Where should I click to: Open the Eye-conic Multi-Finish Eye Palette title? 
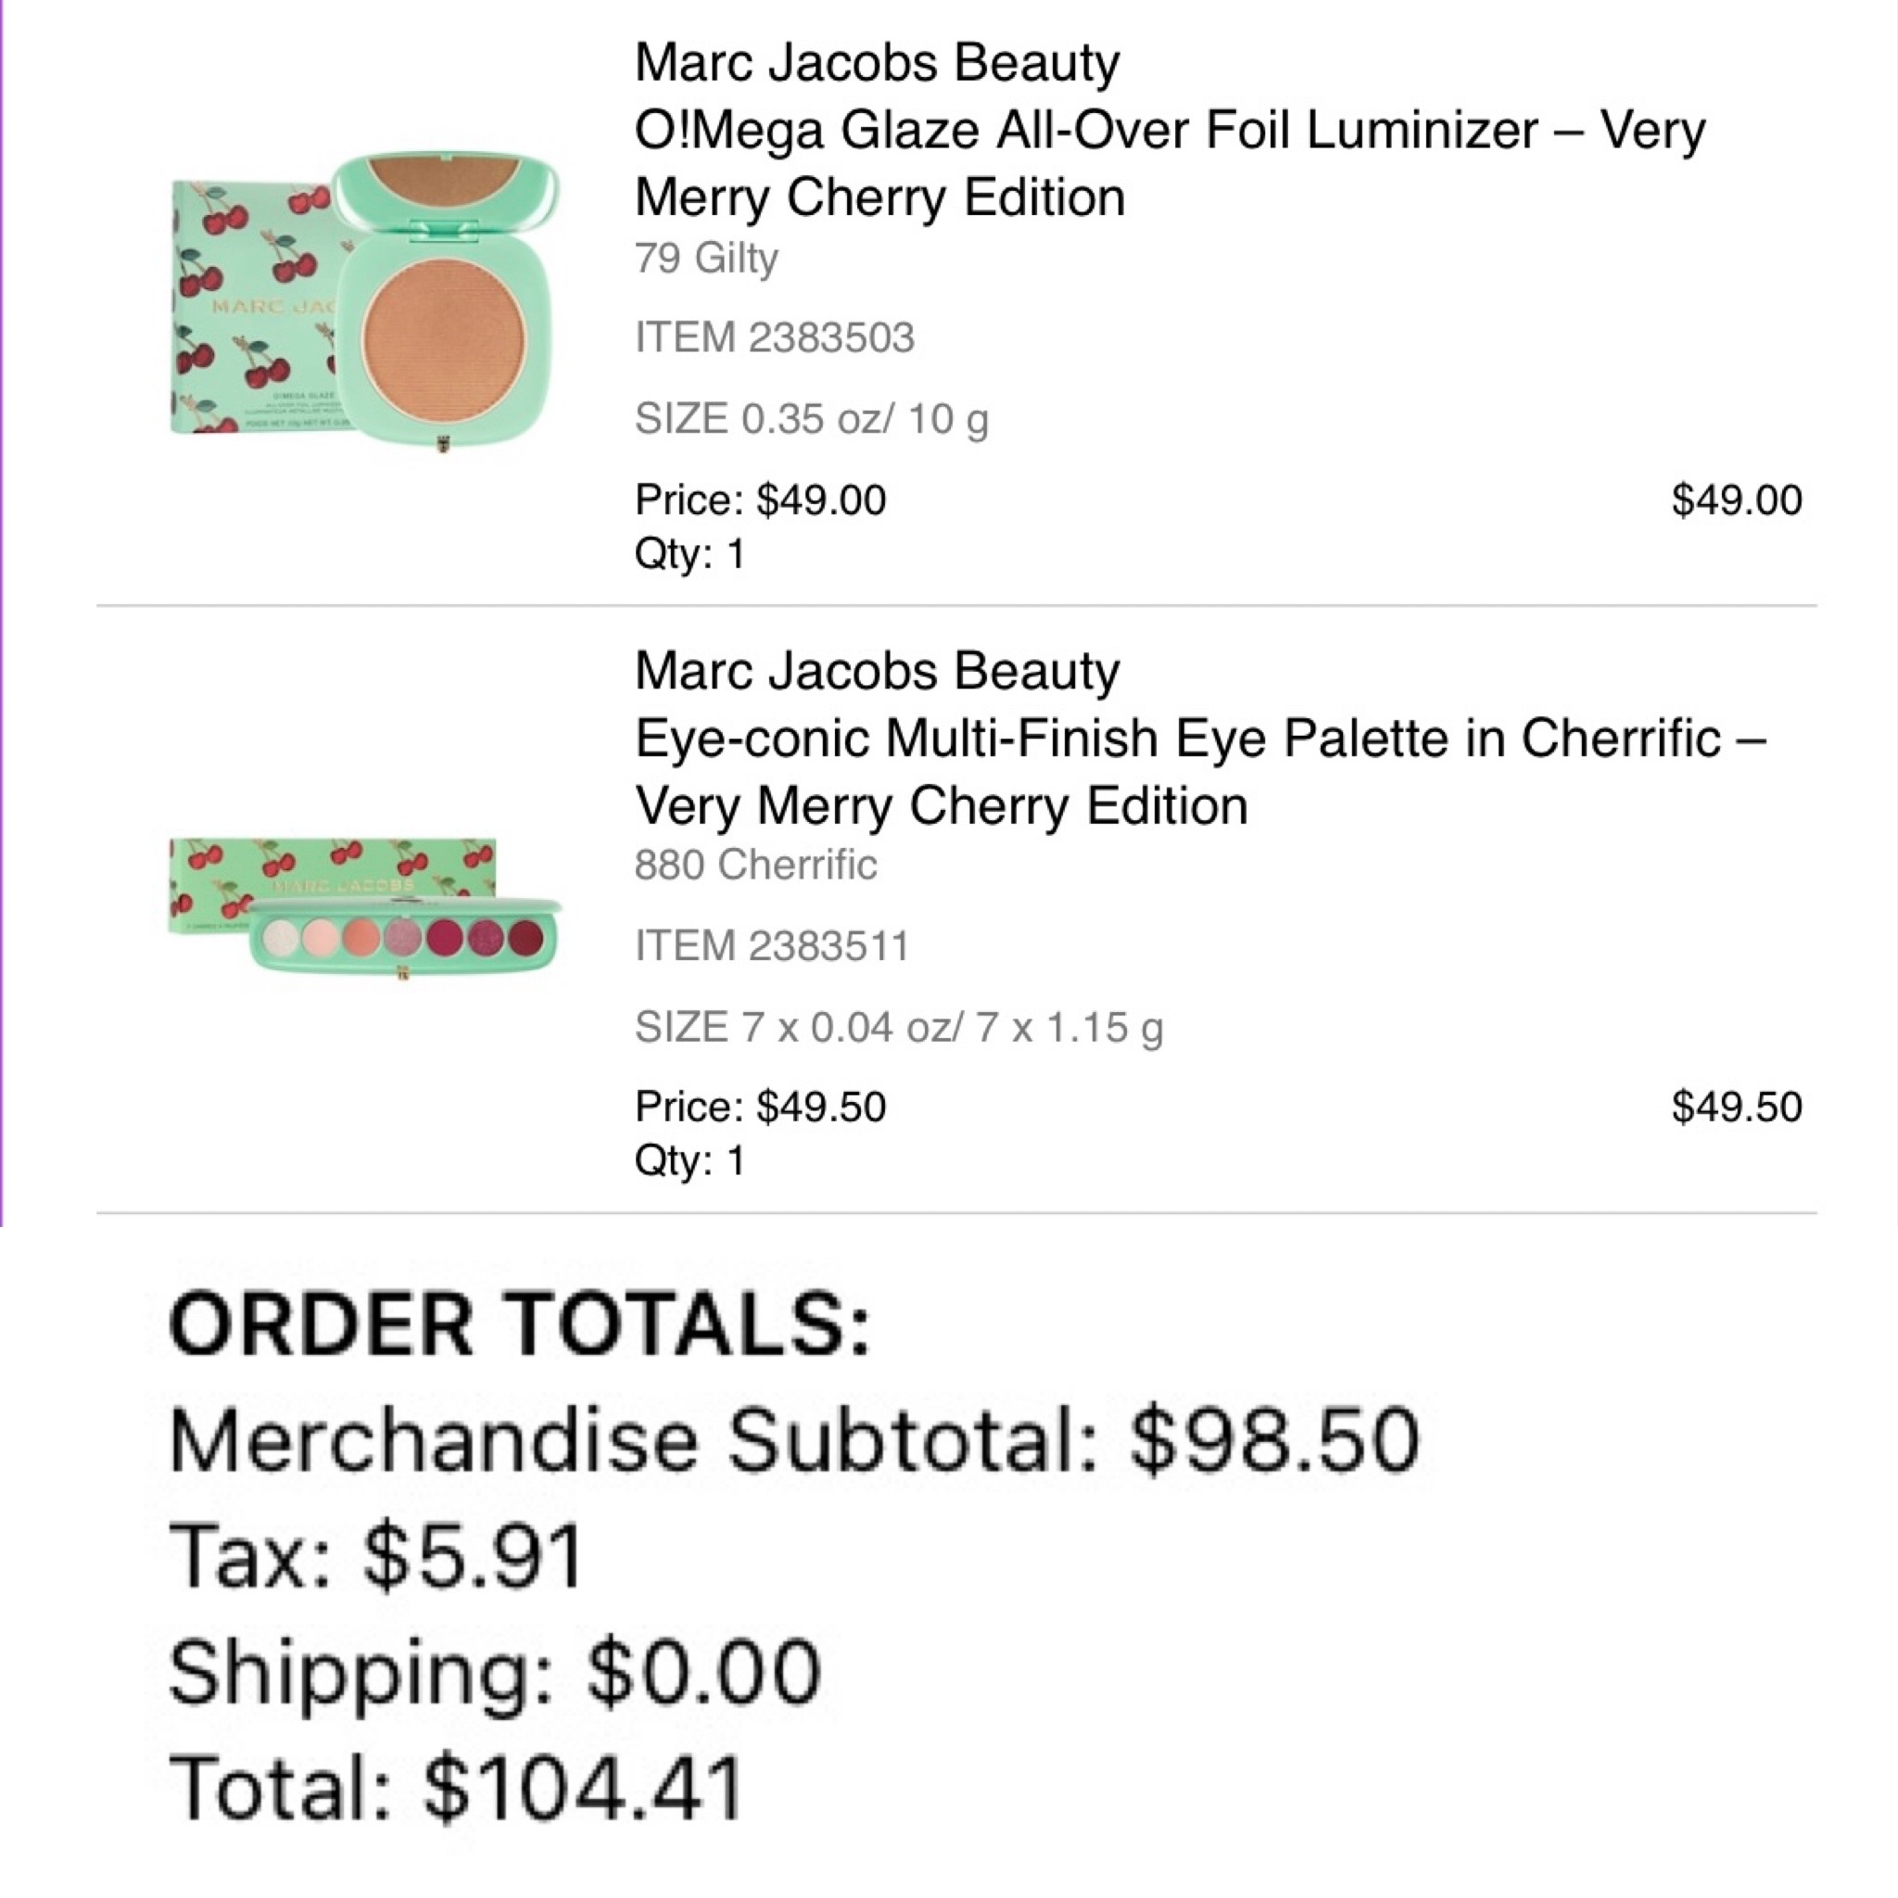coord(1198,771)
